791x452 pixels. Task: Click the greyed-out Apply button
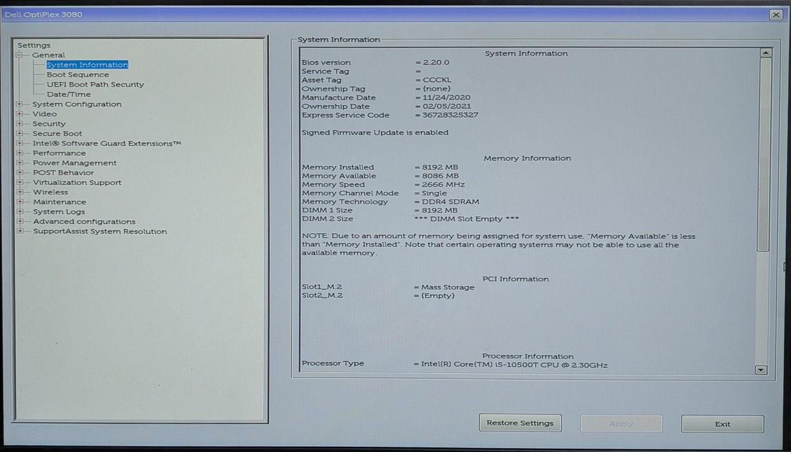621,424
